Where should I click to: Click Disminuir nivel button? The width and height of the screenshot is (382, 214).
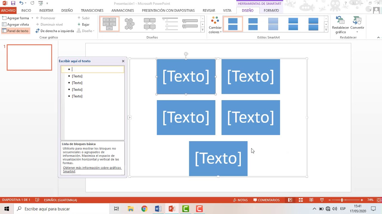coord(49,25)
